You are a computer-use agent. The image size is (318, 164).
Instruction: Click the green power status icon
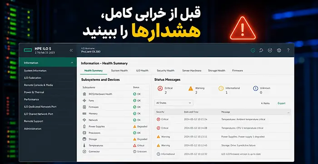253,50
